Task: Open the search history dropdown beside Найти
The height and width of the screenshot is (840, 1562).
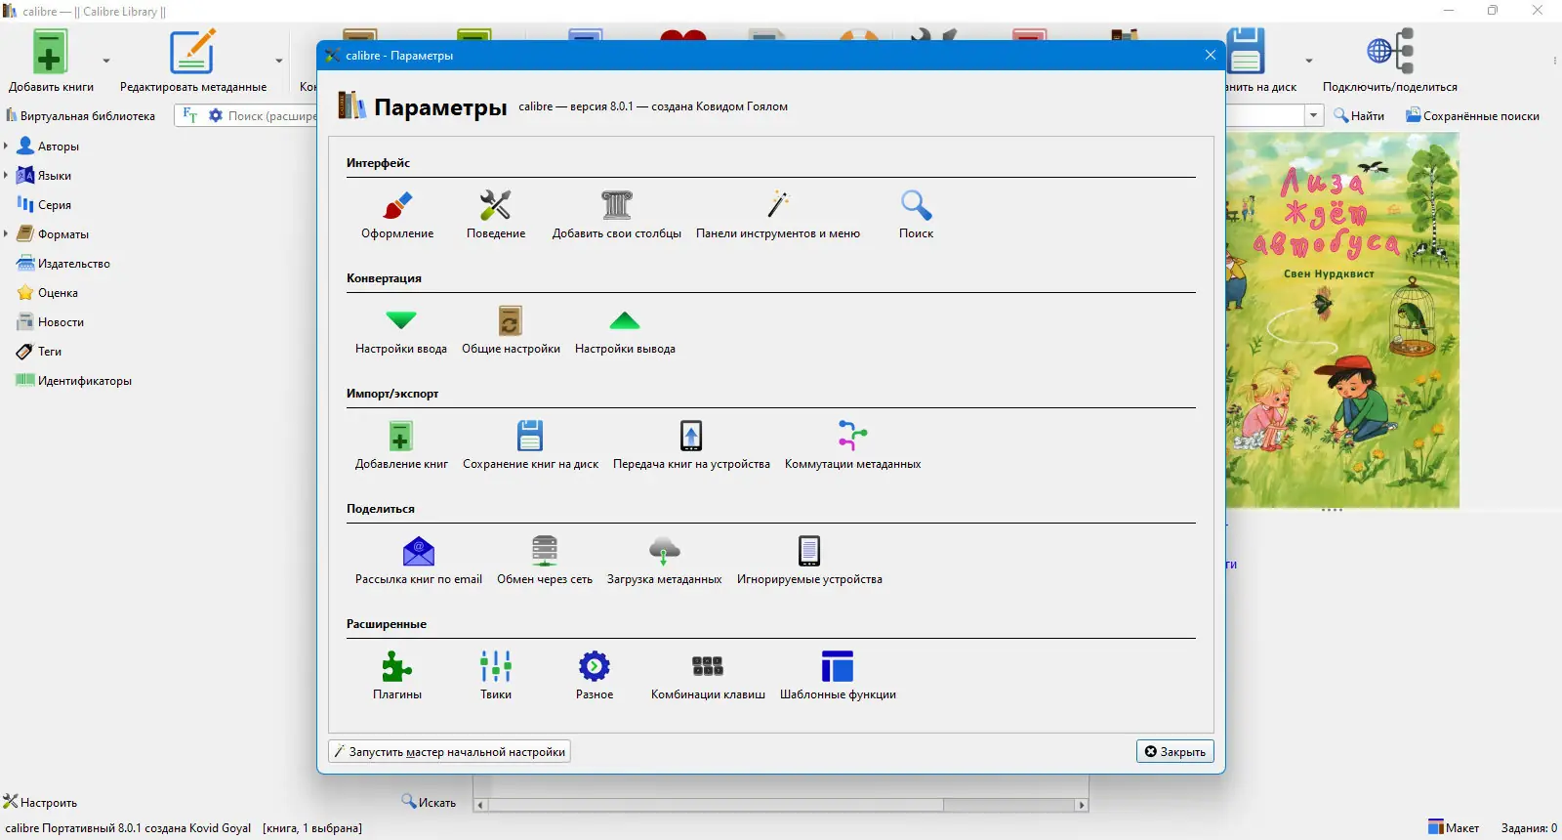Action: [x=1314, y=115]
